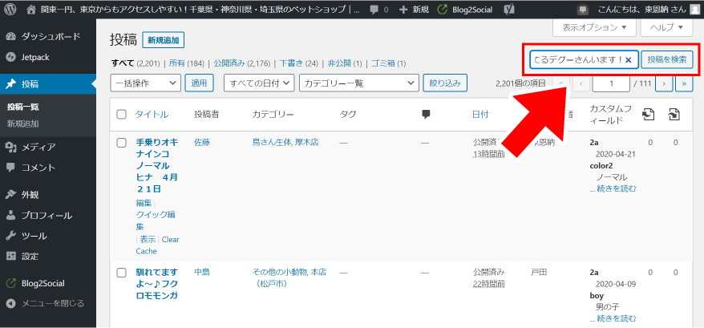Click the WordPress logo in admin bar
704x328 pixels.
10,10
